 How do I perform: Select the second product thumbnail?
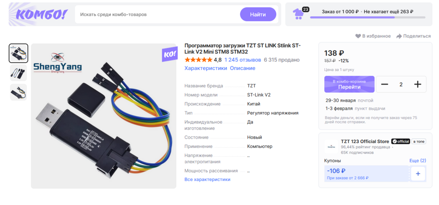click(x=19, y=73)
